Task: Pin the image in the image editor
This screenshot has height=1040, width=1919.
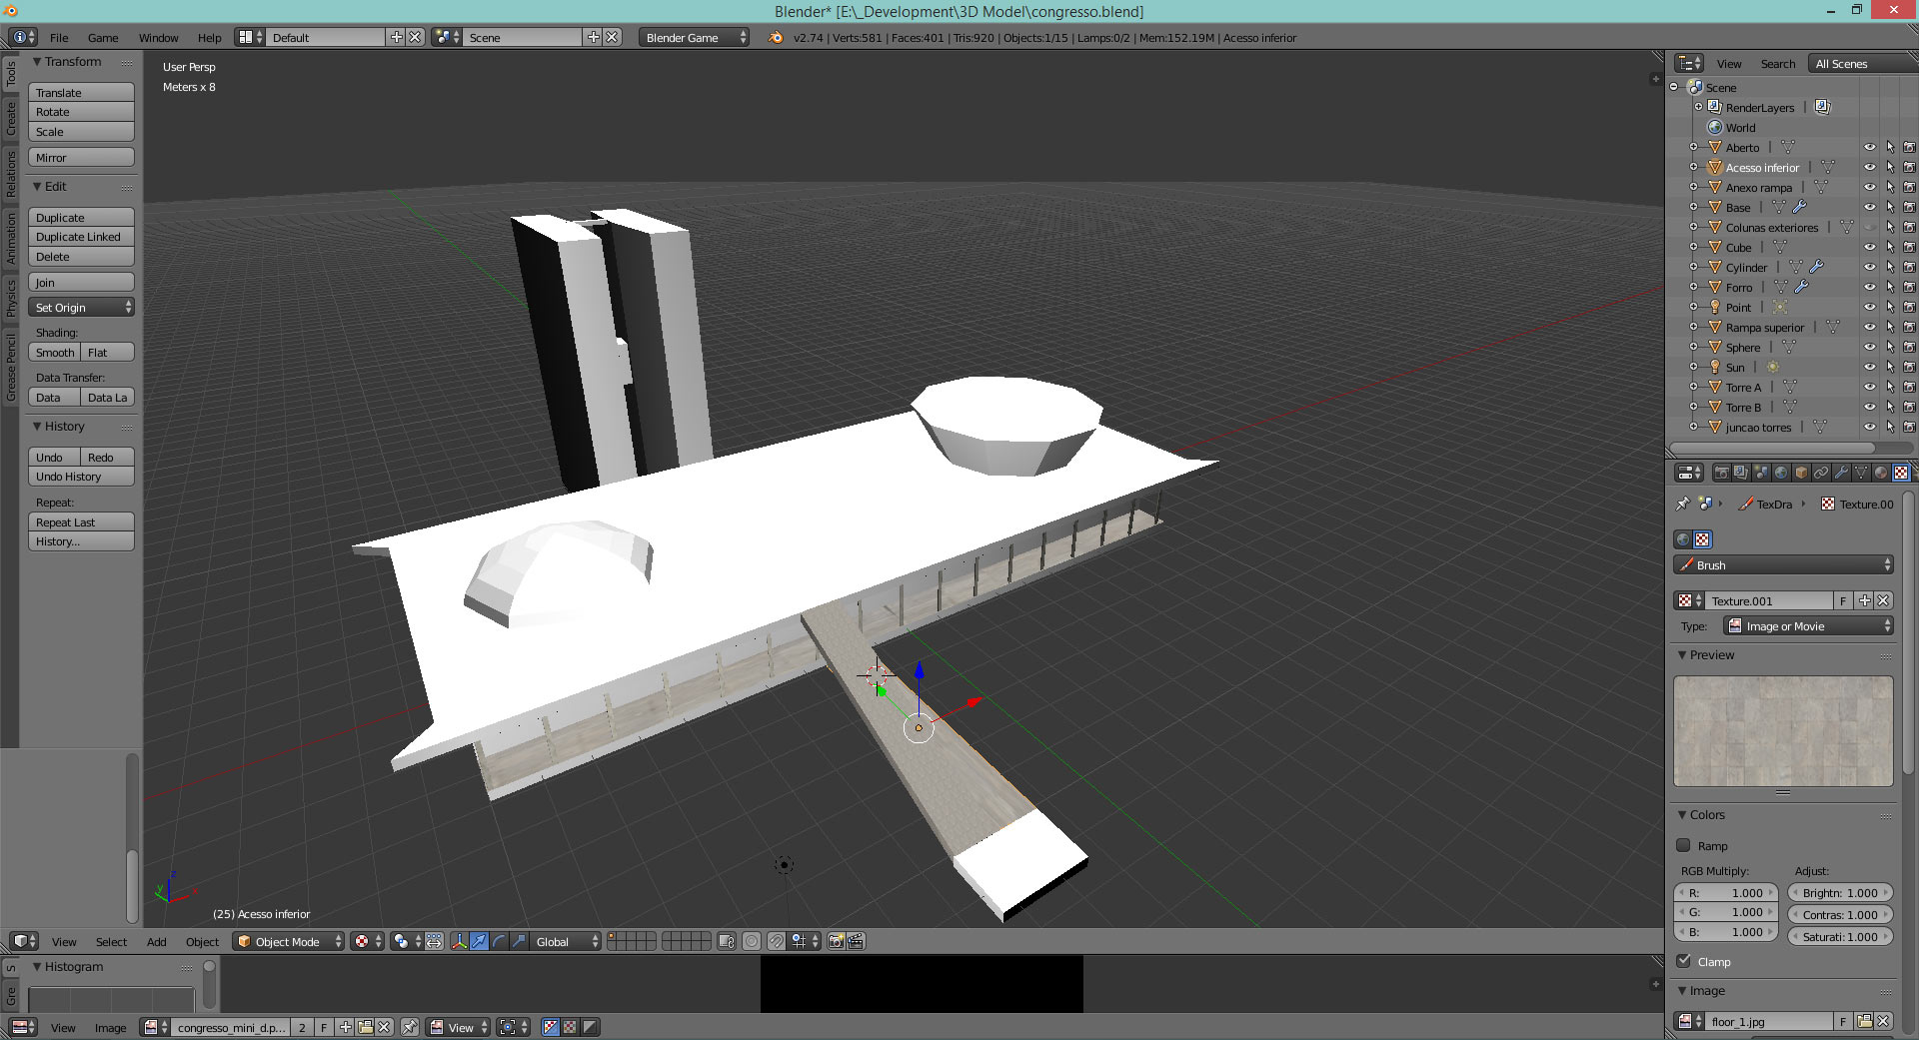Action: (x=410, y=1027)
